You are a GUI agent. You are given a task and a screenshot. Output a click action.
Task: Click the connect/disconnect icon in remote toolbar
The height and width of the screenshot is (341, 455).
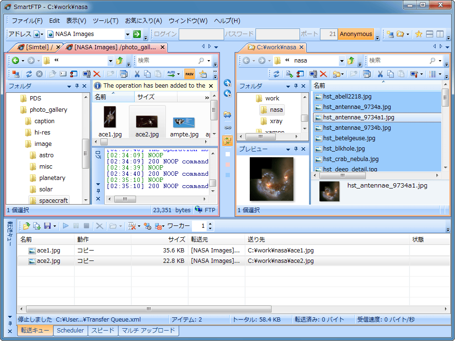click(16, 74)
